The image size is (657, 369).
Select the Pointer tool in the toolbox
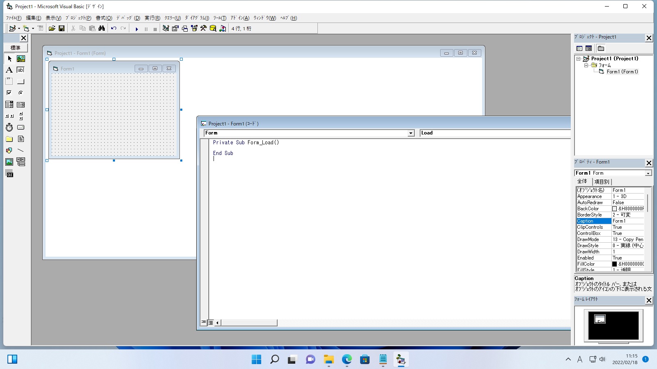9,59
